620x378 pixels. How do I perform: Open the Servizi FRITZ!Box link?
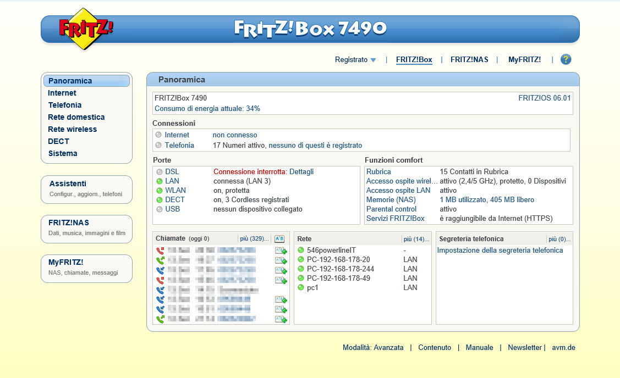pos(396,219)
